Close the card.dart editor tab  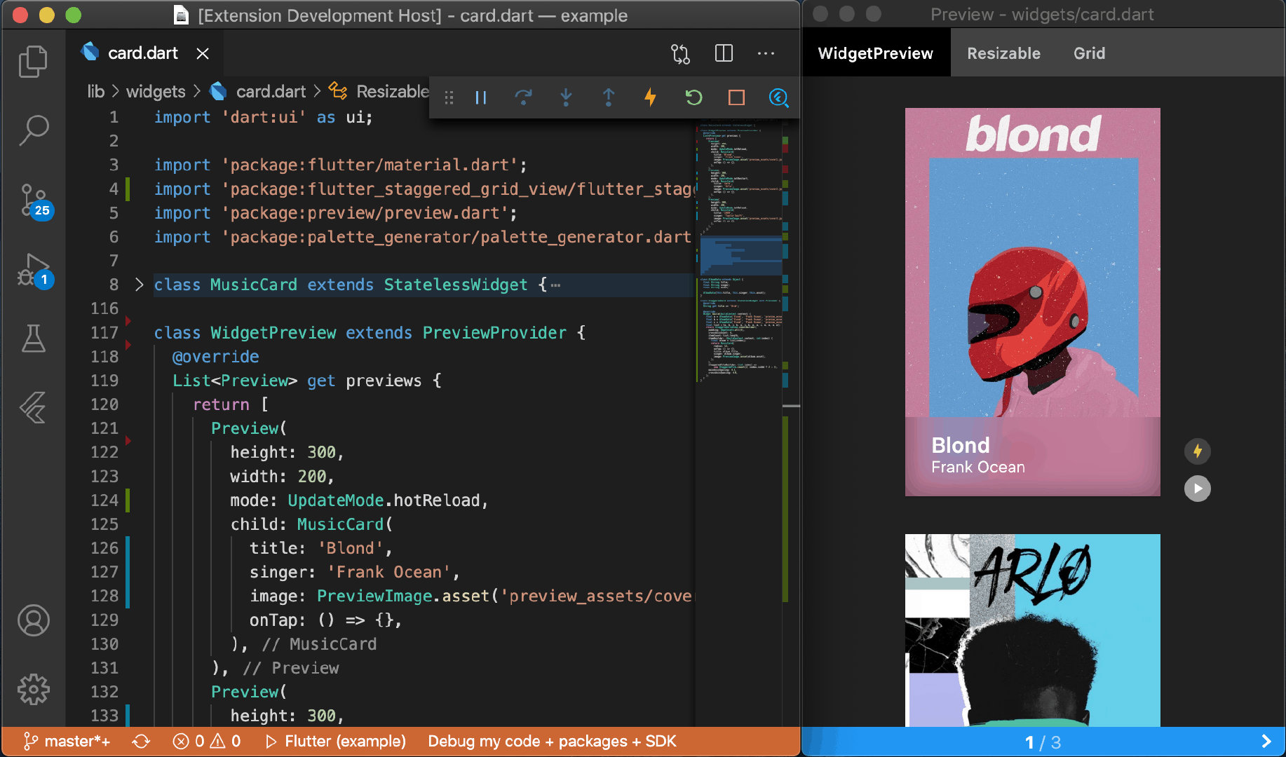tap(203, 53)
